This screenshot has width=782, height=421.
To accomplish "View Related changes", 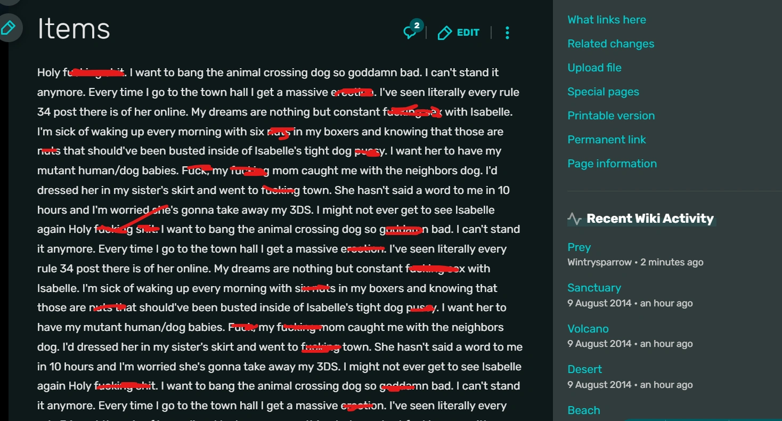I will pos(610,43).
